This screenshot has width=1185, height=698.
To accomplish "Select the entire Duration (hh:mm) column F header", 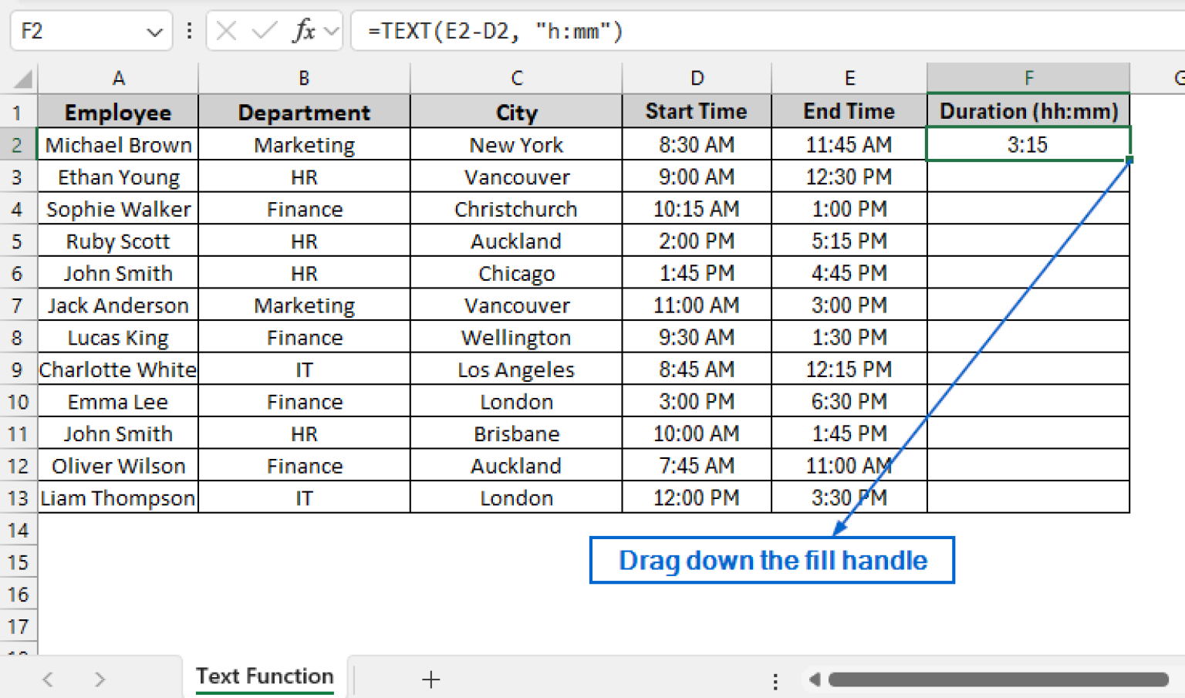I will [1028, 77].
